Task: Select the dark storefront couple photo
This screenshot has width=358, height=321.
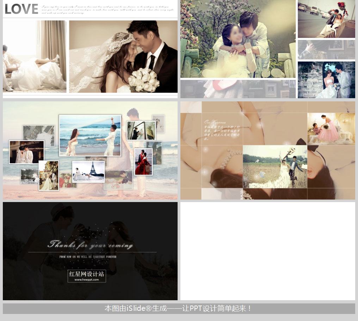Action: click(26, 152)
